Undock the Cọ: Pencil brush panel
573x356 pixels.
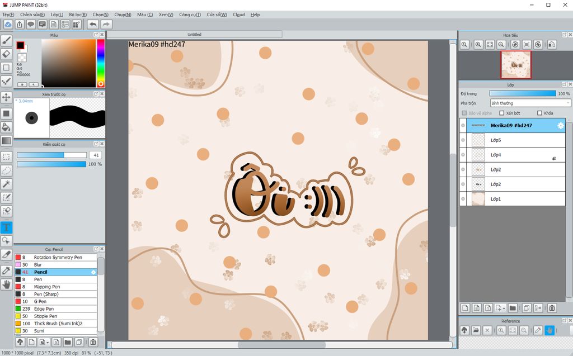point(96,249)
